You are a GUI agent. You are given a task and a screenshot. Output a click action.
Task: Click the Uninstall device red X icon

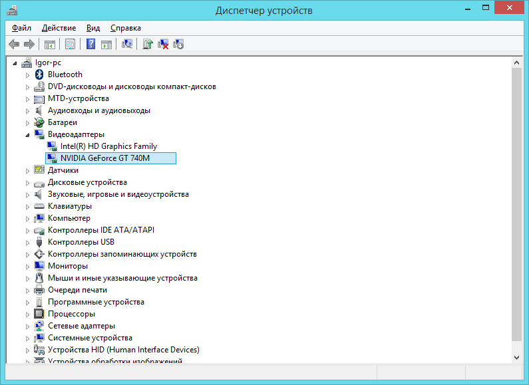[163, 44]
